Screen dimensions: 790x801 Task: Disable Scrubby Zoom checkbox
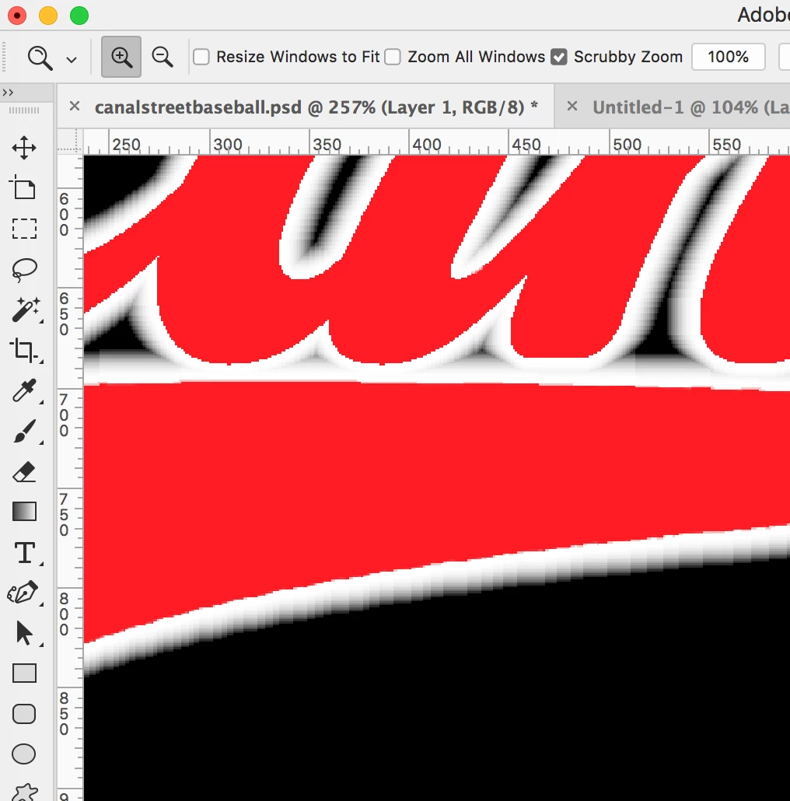[x=559, y=57]
